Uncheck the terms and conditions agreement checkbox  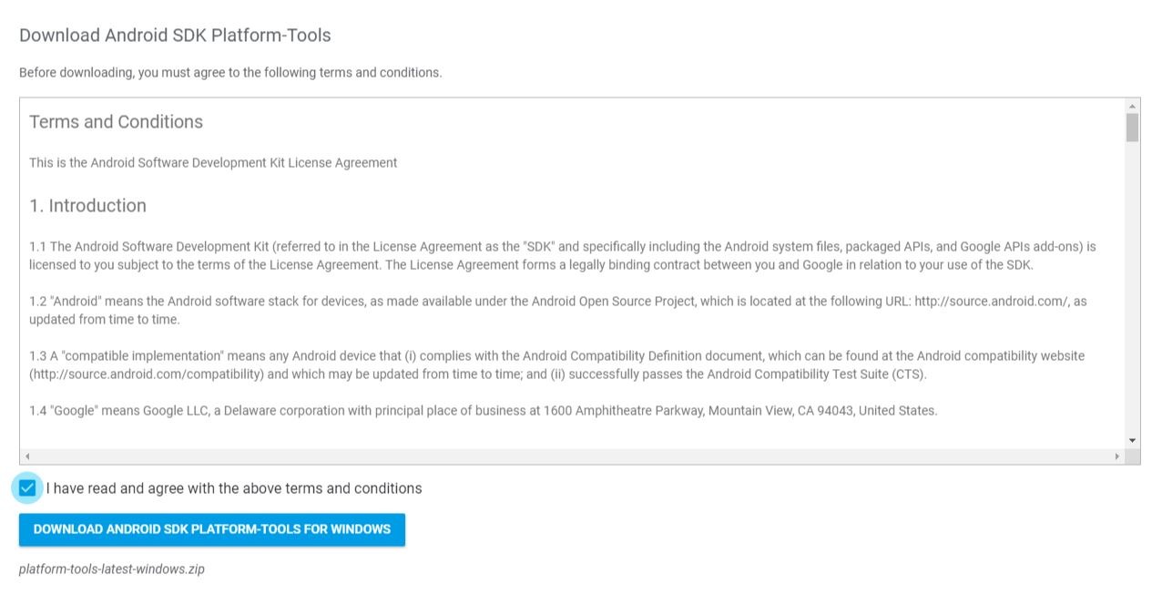point(26,487)
